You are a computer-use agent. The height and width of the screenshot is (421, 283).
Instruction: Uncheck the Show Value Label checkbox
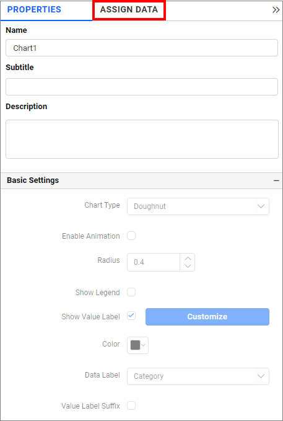[x=131, y=316]
